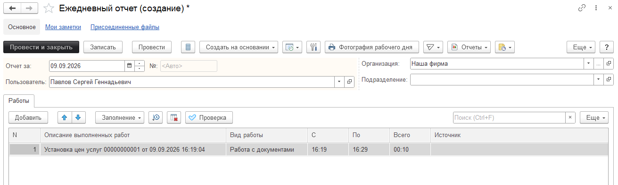
Task: Expand the Пользователь dropdown arrow
Action: [340, 82]
